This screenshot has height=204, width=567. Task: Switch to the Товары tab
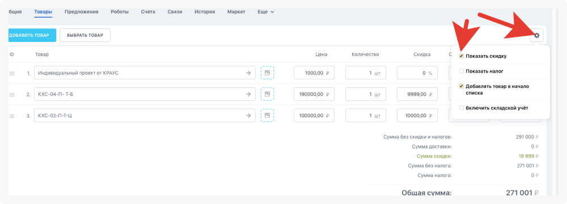click(x=44, y=12)
